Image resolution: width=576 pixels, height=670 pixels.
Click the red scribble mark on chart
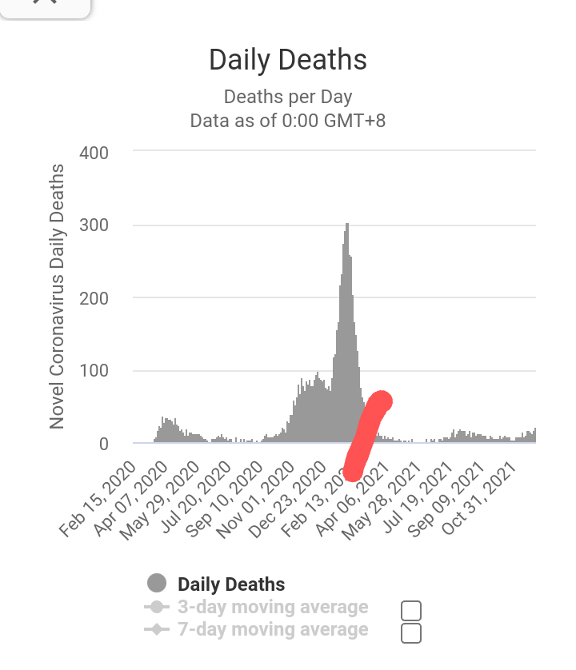[x=367, y=436]
